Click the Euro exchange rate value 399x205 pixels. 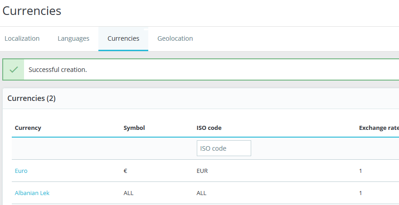pyautogui.click(x=360, y=171)
